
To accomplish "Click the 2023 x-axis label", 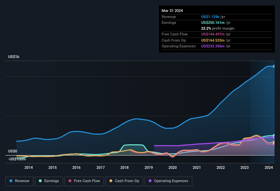I will [245, 167].
